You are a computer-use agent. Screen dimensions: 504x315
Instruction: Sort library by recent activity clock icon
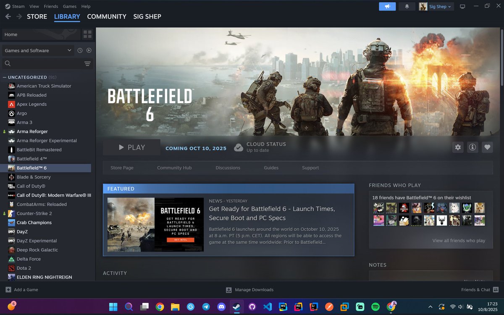pyautogui.click(x=80, y=50)
